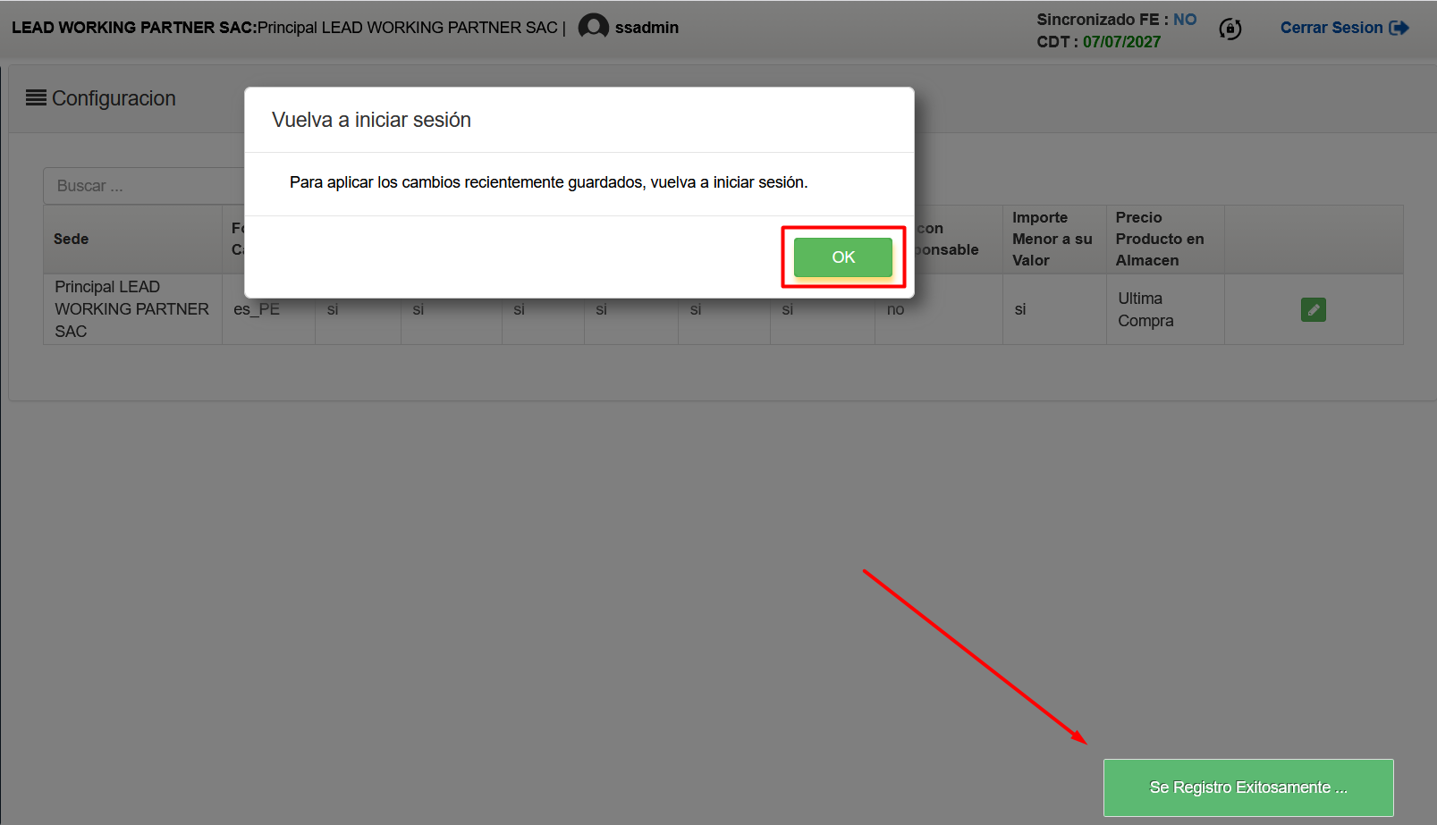Click the green pencil edit icon
Image resolution: width=1437 pixels, height=825 pixels.
(1313, 309)
